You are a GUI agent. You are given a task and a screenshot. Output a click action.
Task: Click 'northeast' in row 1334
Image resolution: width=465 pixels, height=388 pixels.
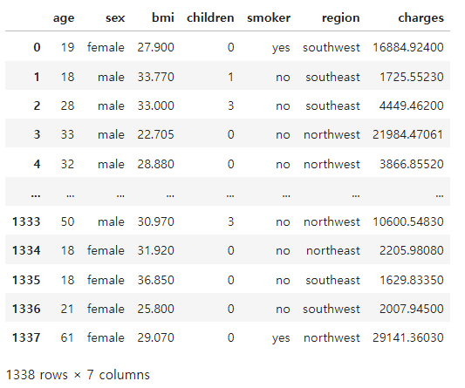[x=333, y=250]
